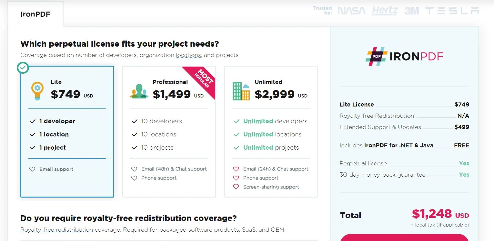Choose the Lite $749 license card

[x=67, y=132]
